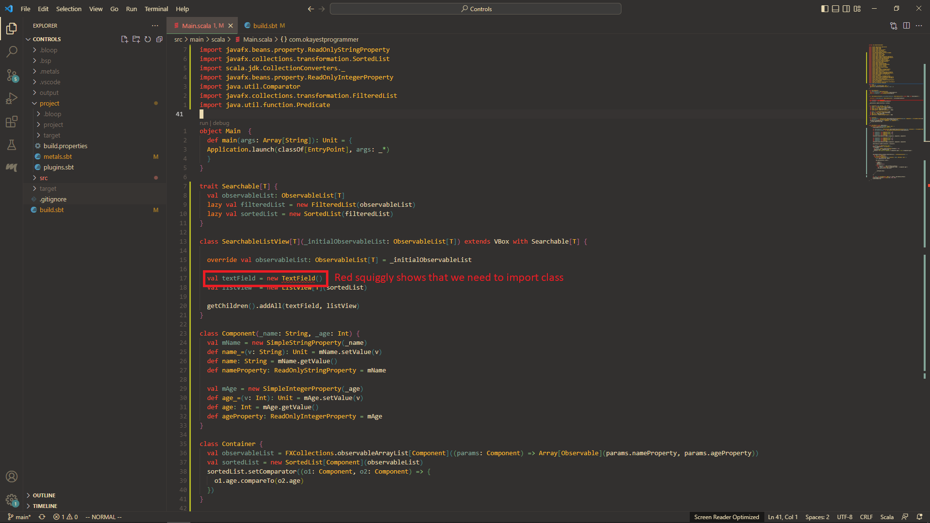Click the run code lens link
This screenshot has height=523, width=930.
(203, 123)
